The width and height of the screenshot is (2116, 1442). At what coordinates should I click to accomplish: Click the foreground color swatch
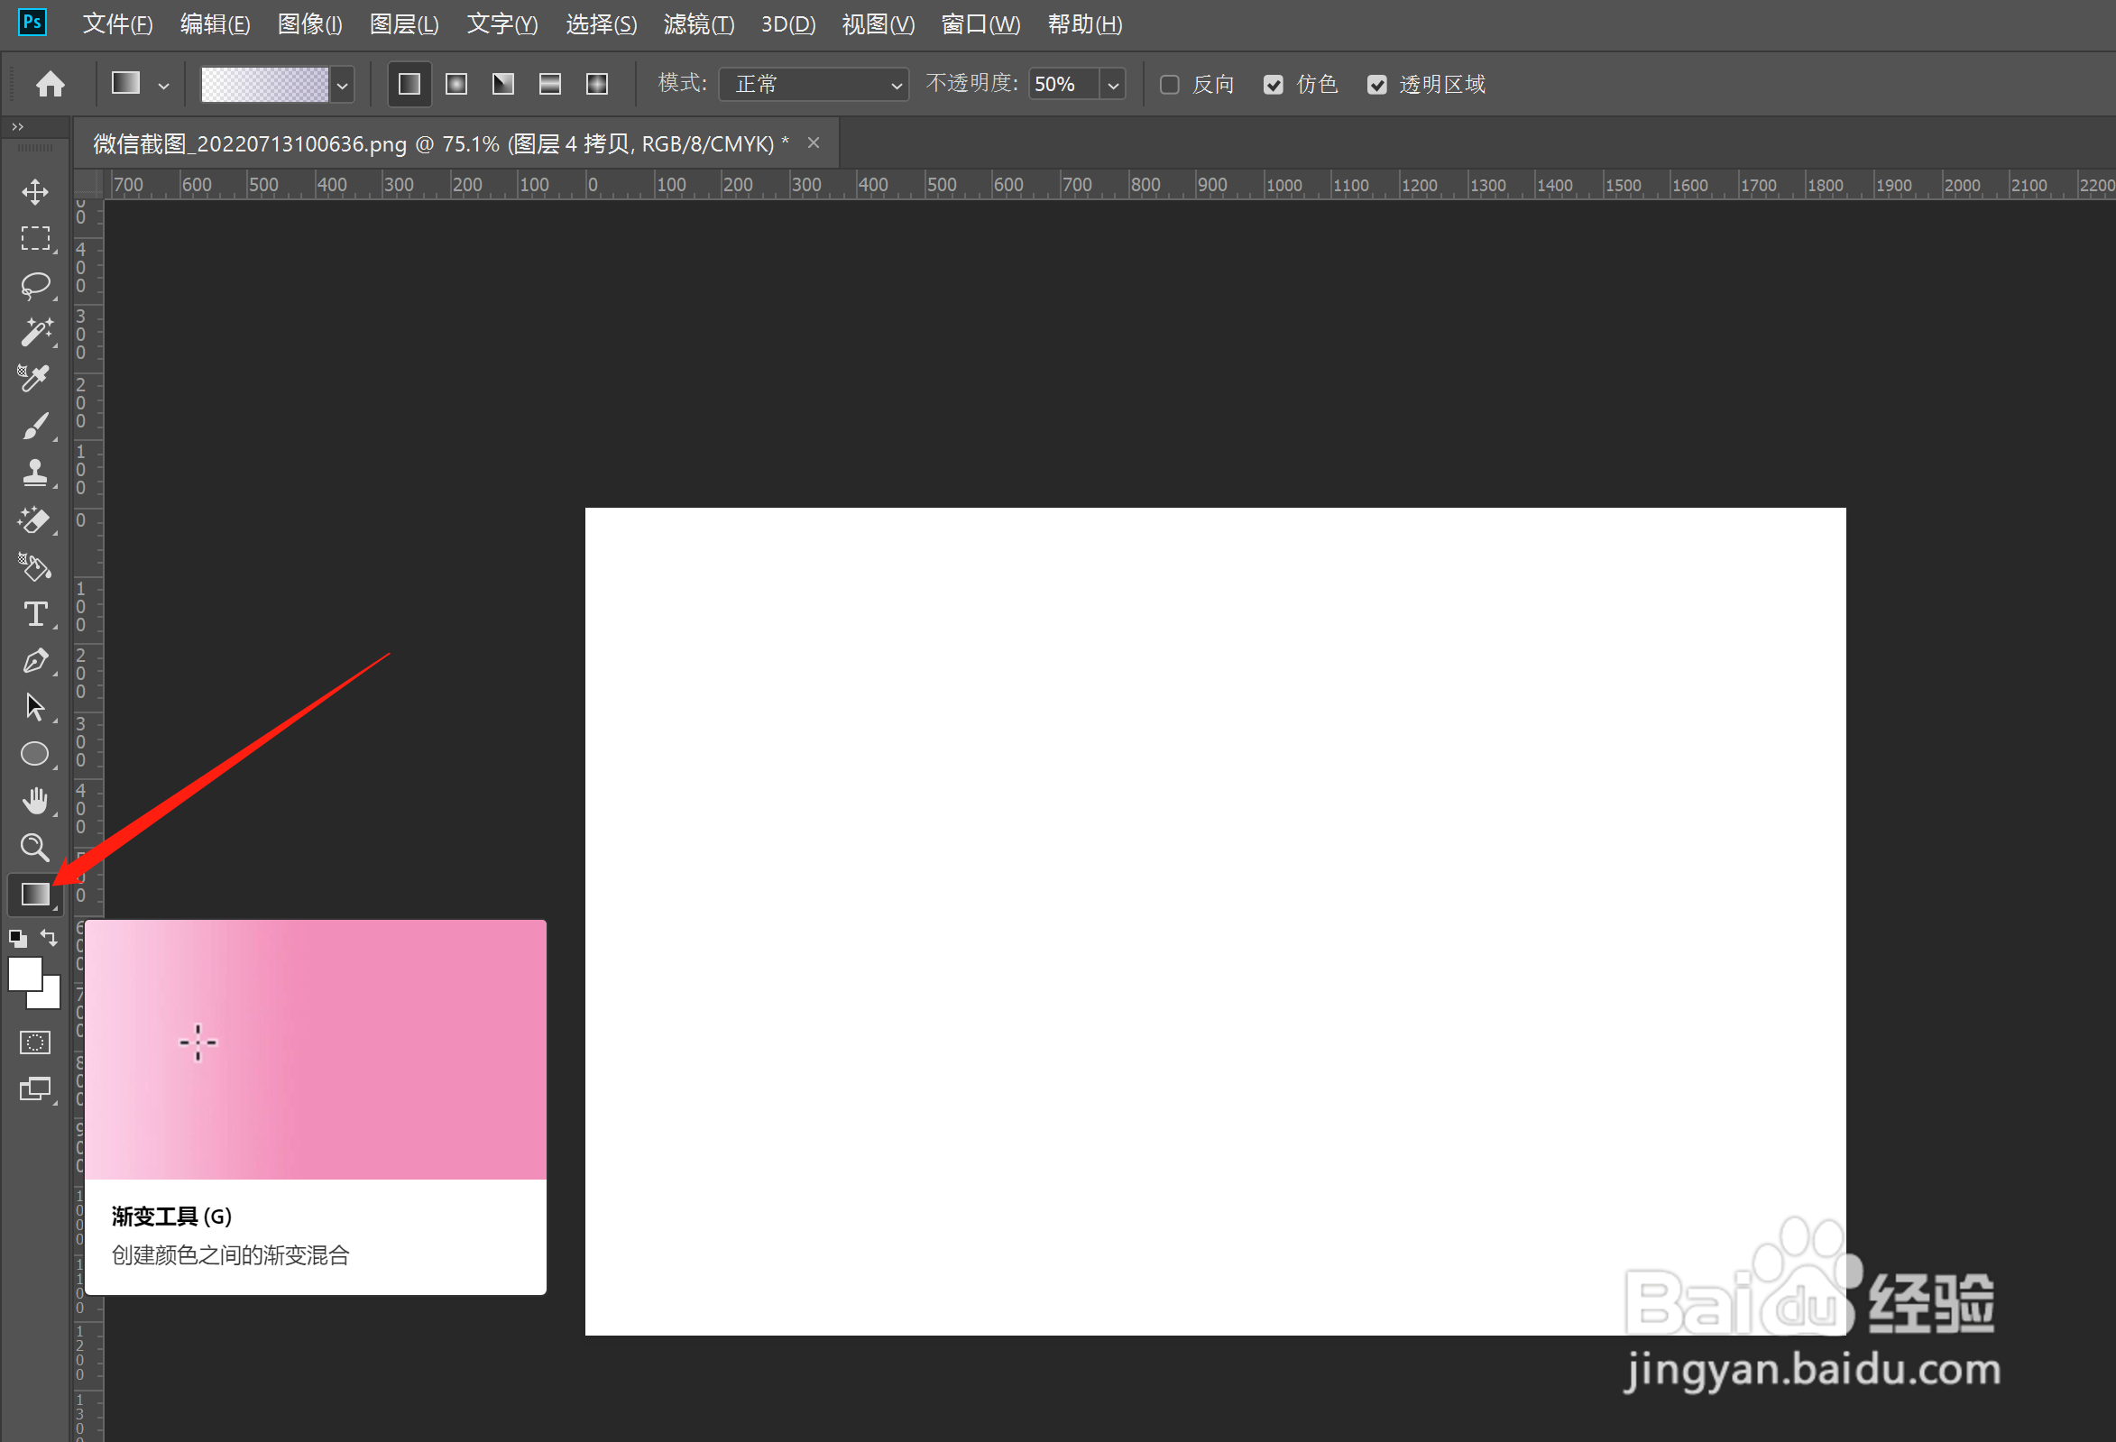point(24,974)
